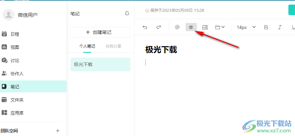Image resolution: width=295 pixels, height=136 pixels.
Task: Click the redo arrow icon
Action: (x=159, y=27)
